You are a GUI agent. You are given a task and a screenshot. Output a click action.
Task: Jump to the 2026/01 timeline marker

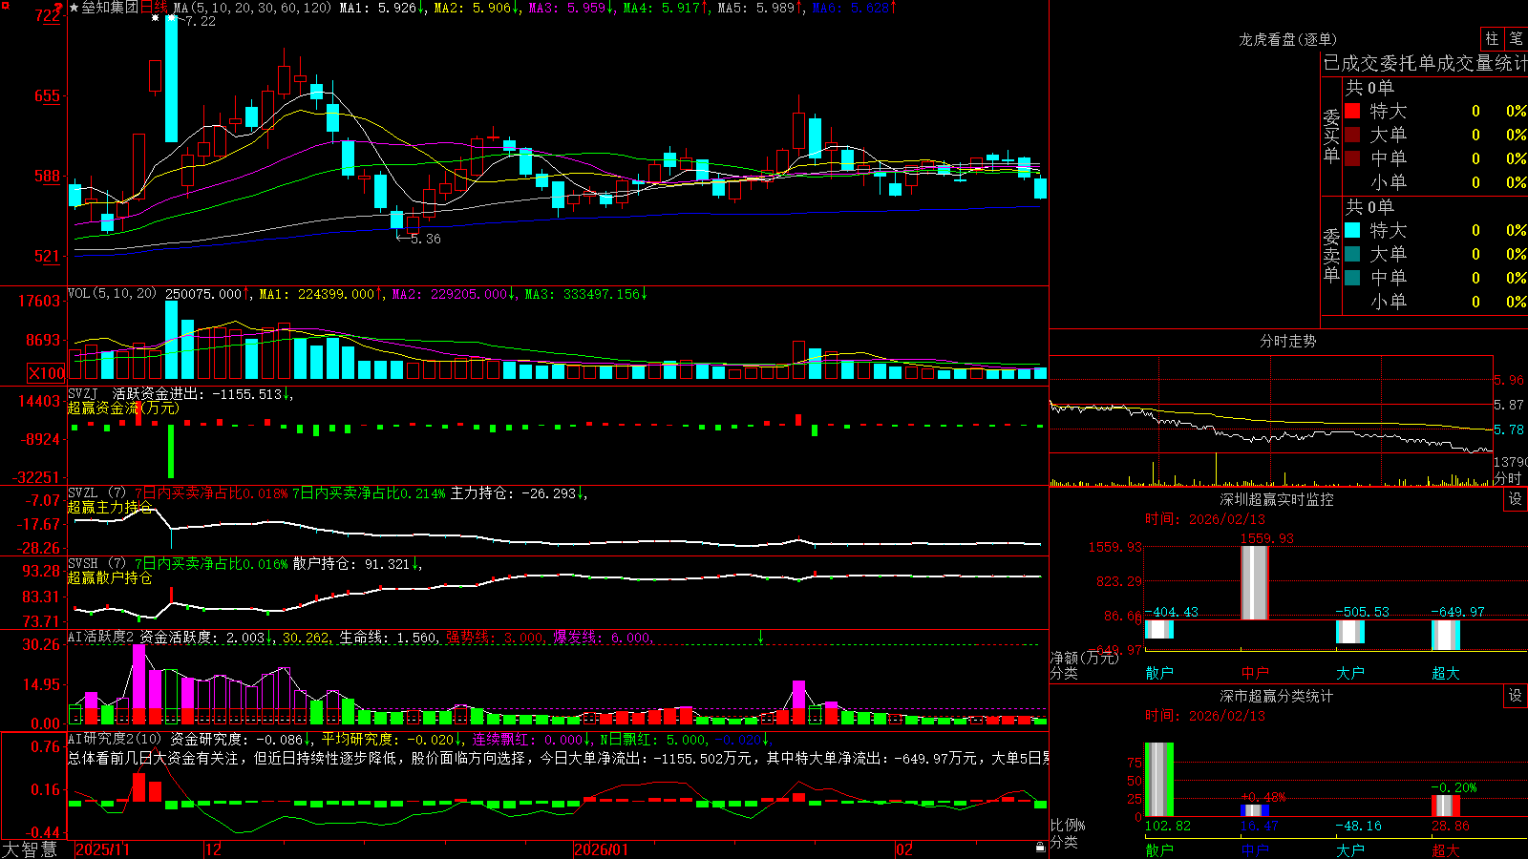coord(602,849)
